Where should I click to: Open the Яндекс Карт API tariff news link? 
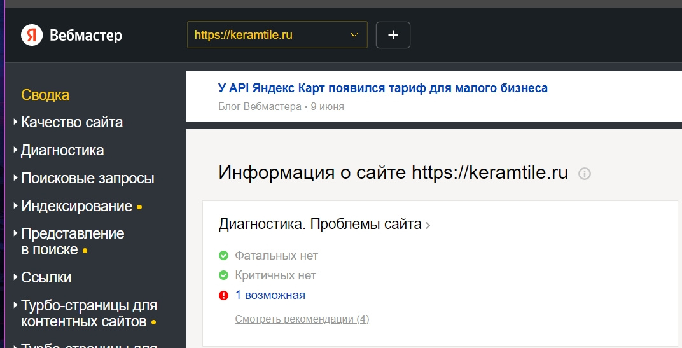coord(382,88)
